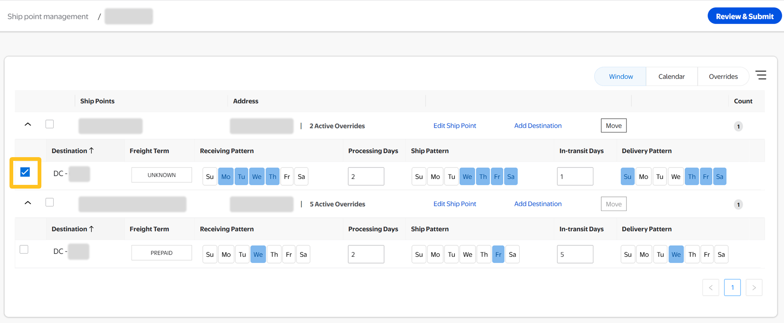Select the Window view tab
The height and width of the screenshot is (323, 784).
620,77
